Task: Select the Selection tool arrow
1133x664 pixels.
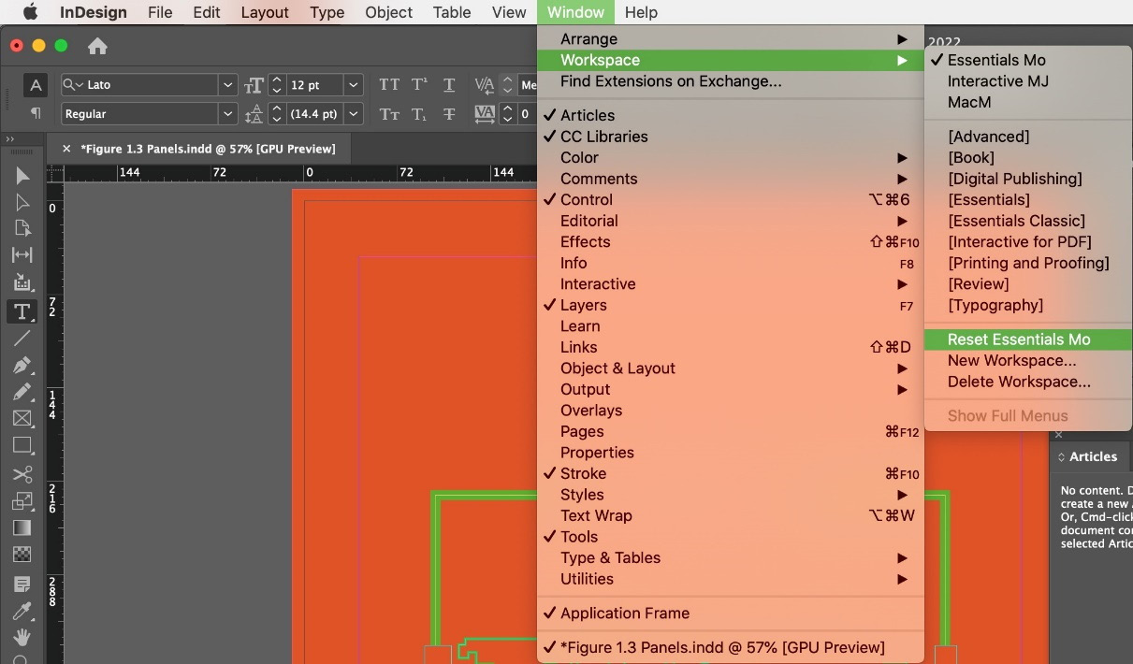Action: pos(22,176)
